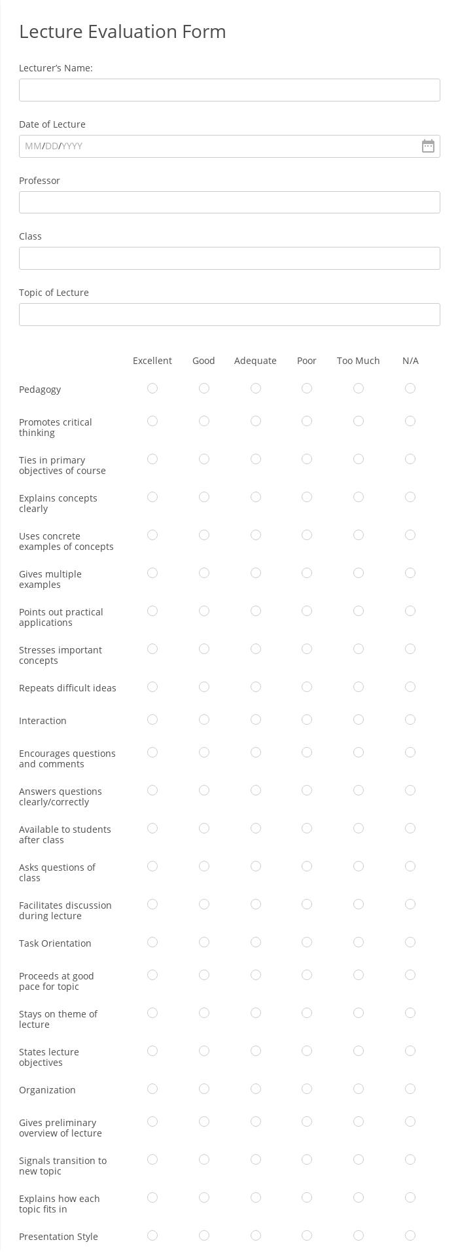Mark Promotes critical thinking as Good
The height and width of the screenshot is (1257, 458).
click(204, 421)
